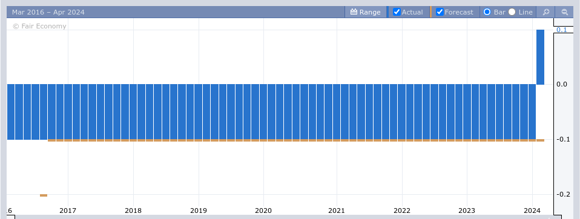Click the calendar icon beside Range
Image resolution: width=580 pixels, height=219 pixels.
pos(354,12)
